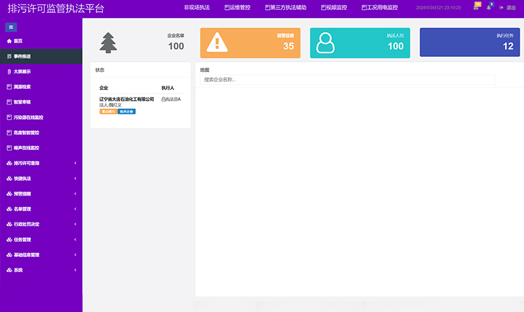The image size is (524, 312).
Task: Expand the 快捷执法 chevron
Action: coord(75,179)
